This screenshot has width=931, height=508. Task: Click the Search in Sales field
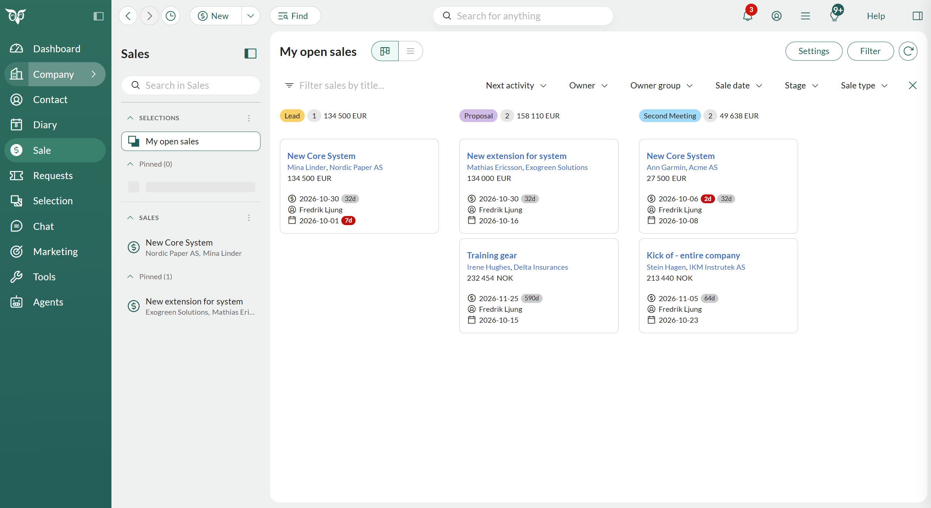coord(191,86)
